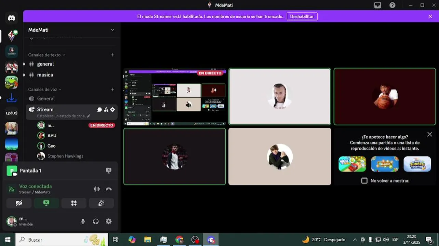Select the red stadium avatar participant tile

175,156
